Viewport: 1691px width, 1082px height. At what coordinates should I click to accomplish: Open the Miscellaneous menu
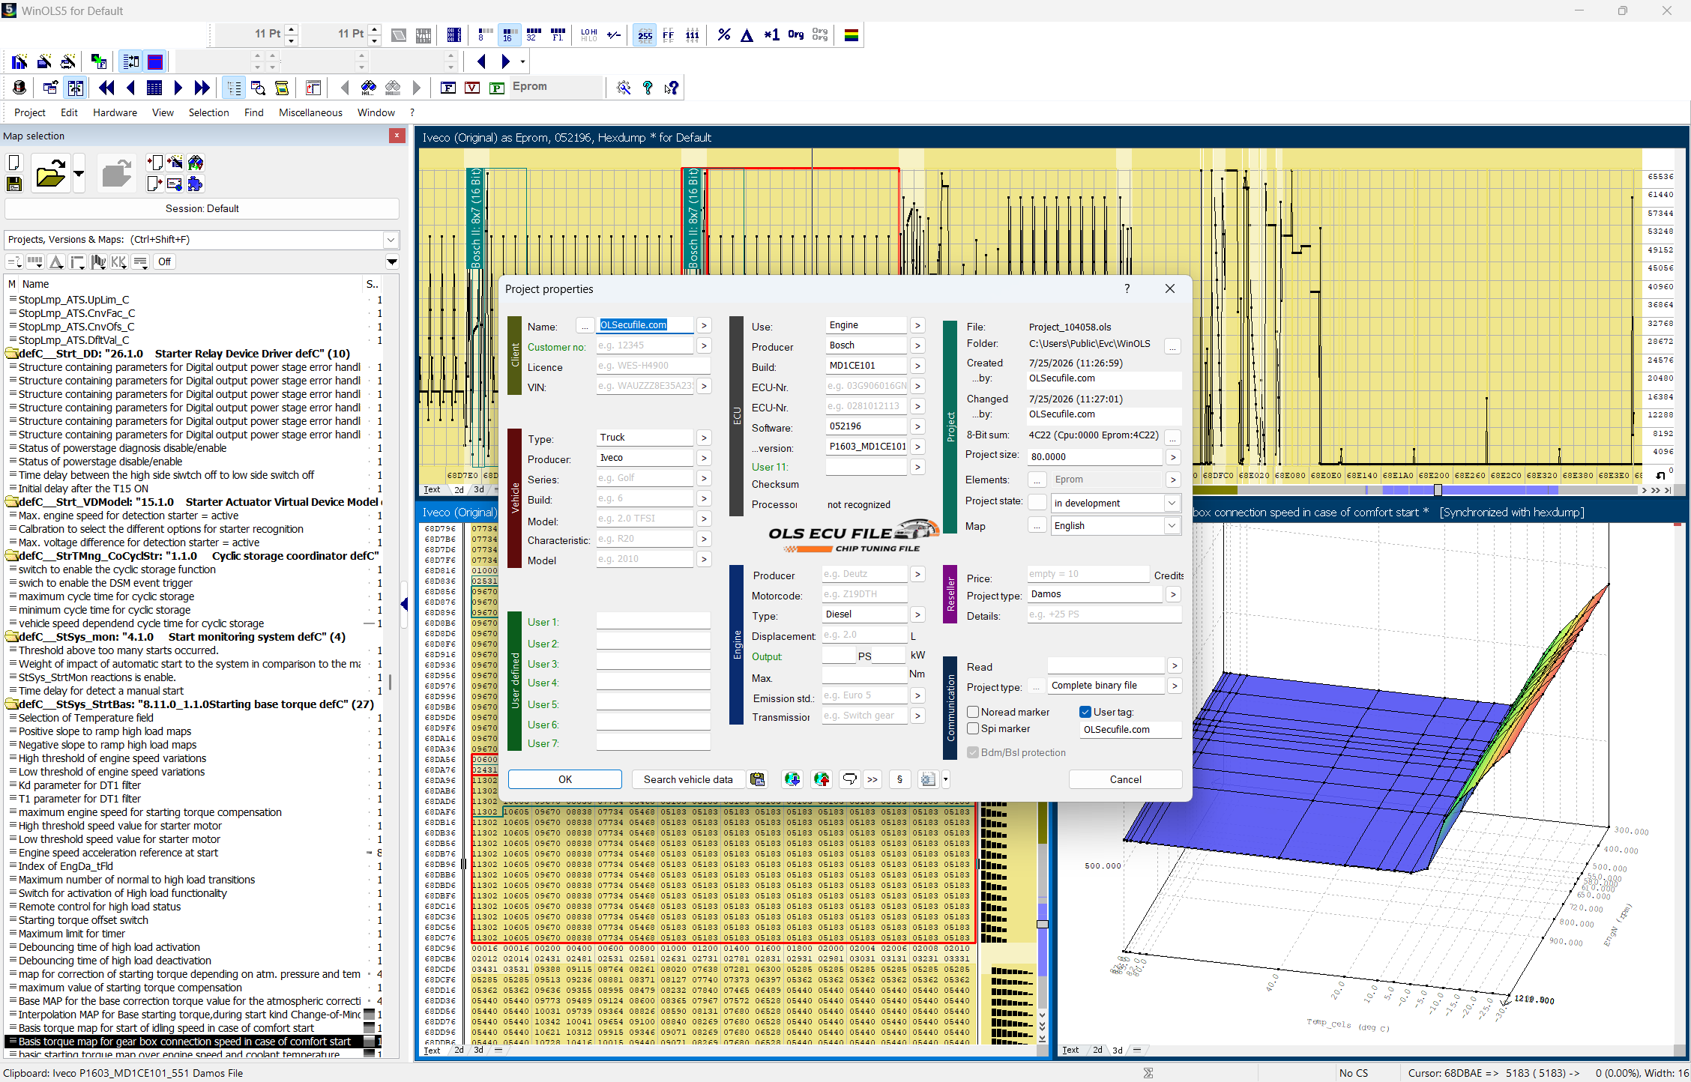pos(311,112)
